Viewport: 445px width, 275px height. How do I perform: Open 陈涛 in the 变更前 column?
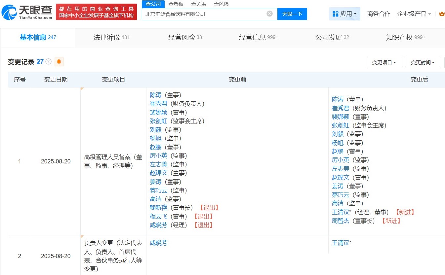[x=156, y=95]
